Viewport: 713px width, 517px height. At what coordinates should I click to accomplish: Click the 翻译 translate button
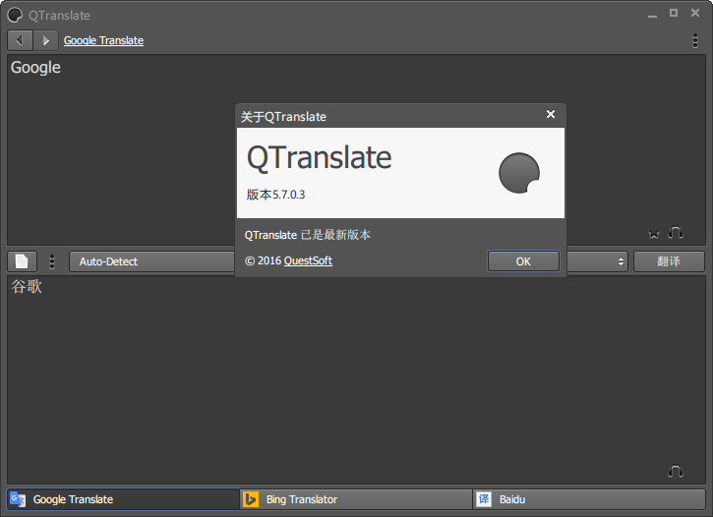[x=669, y=261]
